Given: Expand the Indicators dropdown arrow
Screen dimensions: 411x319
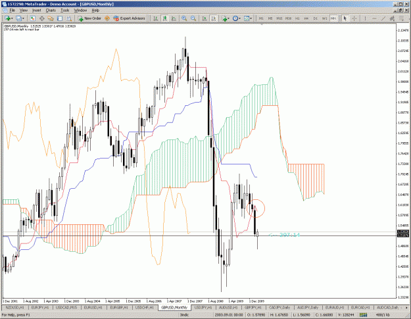Looking at the screenshot, I should 229,18.
